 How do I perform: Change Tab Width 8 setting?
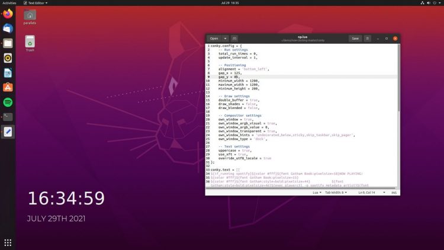[336, 193]
